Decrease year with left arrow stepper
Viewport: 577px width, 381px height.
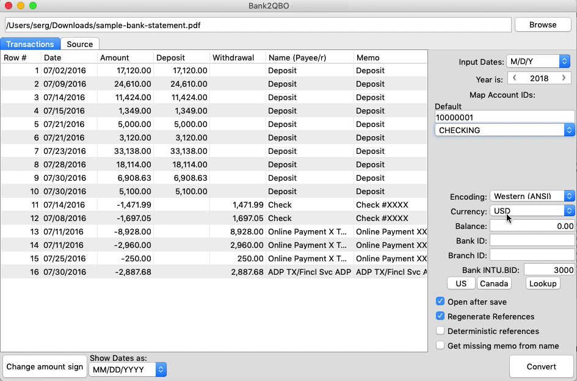tap(515, 78)
